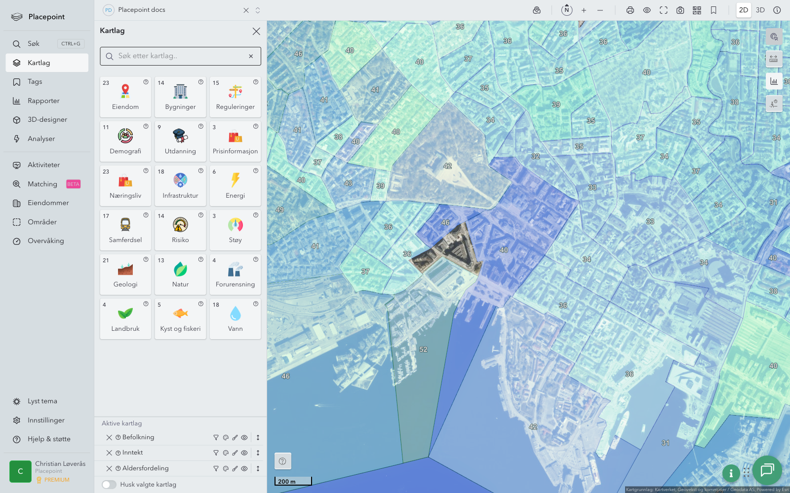Open the chat support bubble

coord(767,470)
